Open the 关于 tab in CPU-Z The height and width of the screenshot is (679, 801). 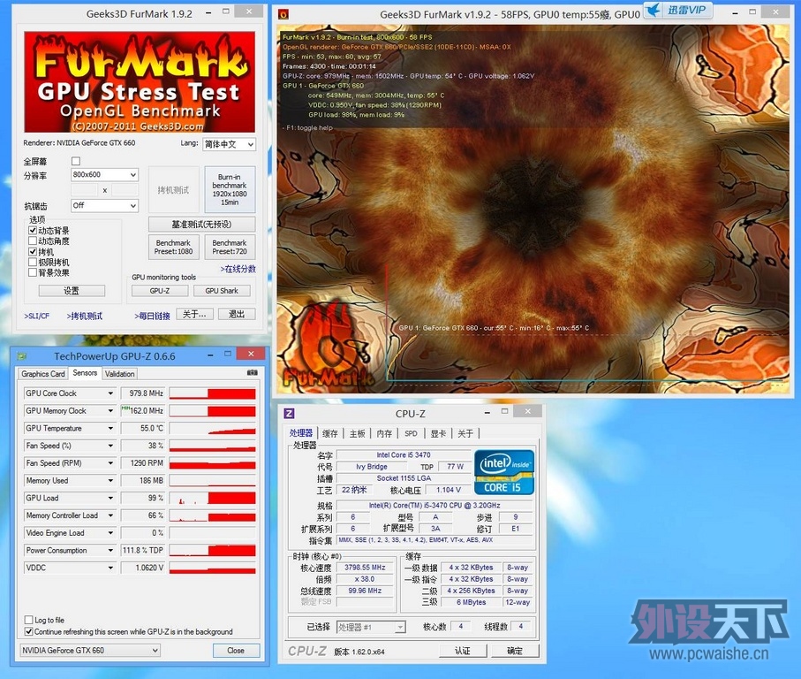(465, 433)
